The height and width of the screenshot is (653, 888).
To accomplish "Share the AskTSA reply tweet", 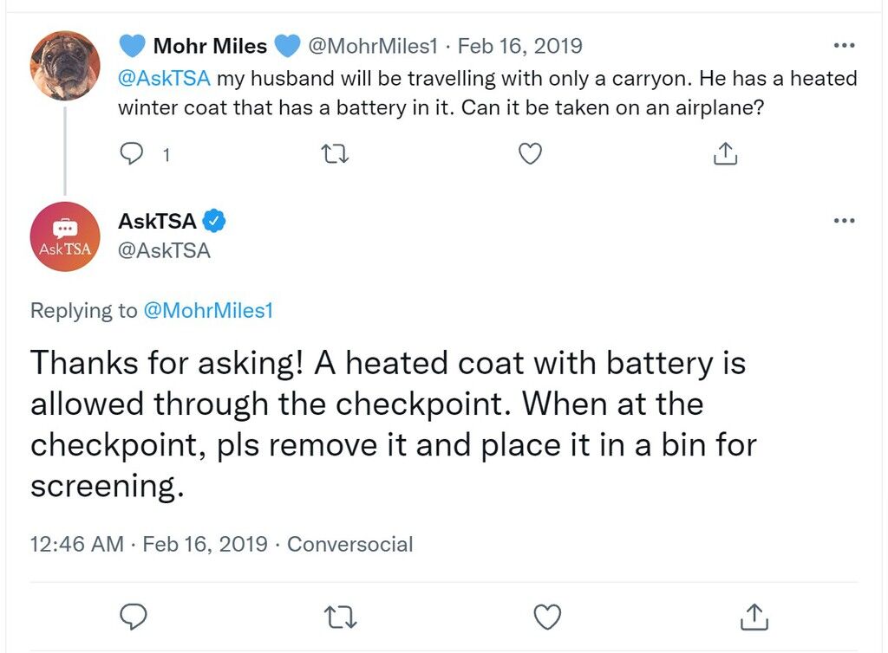I will 754,617.
